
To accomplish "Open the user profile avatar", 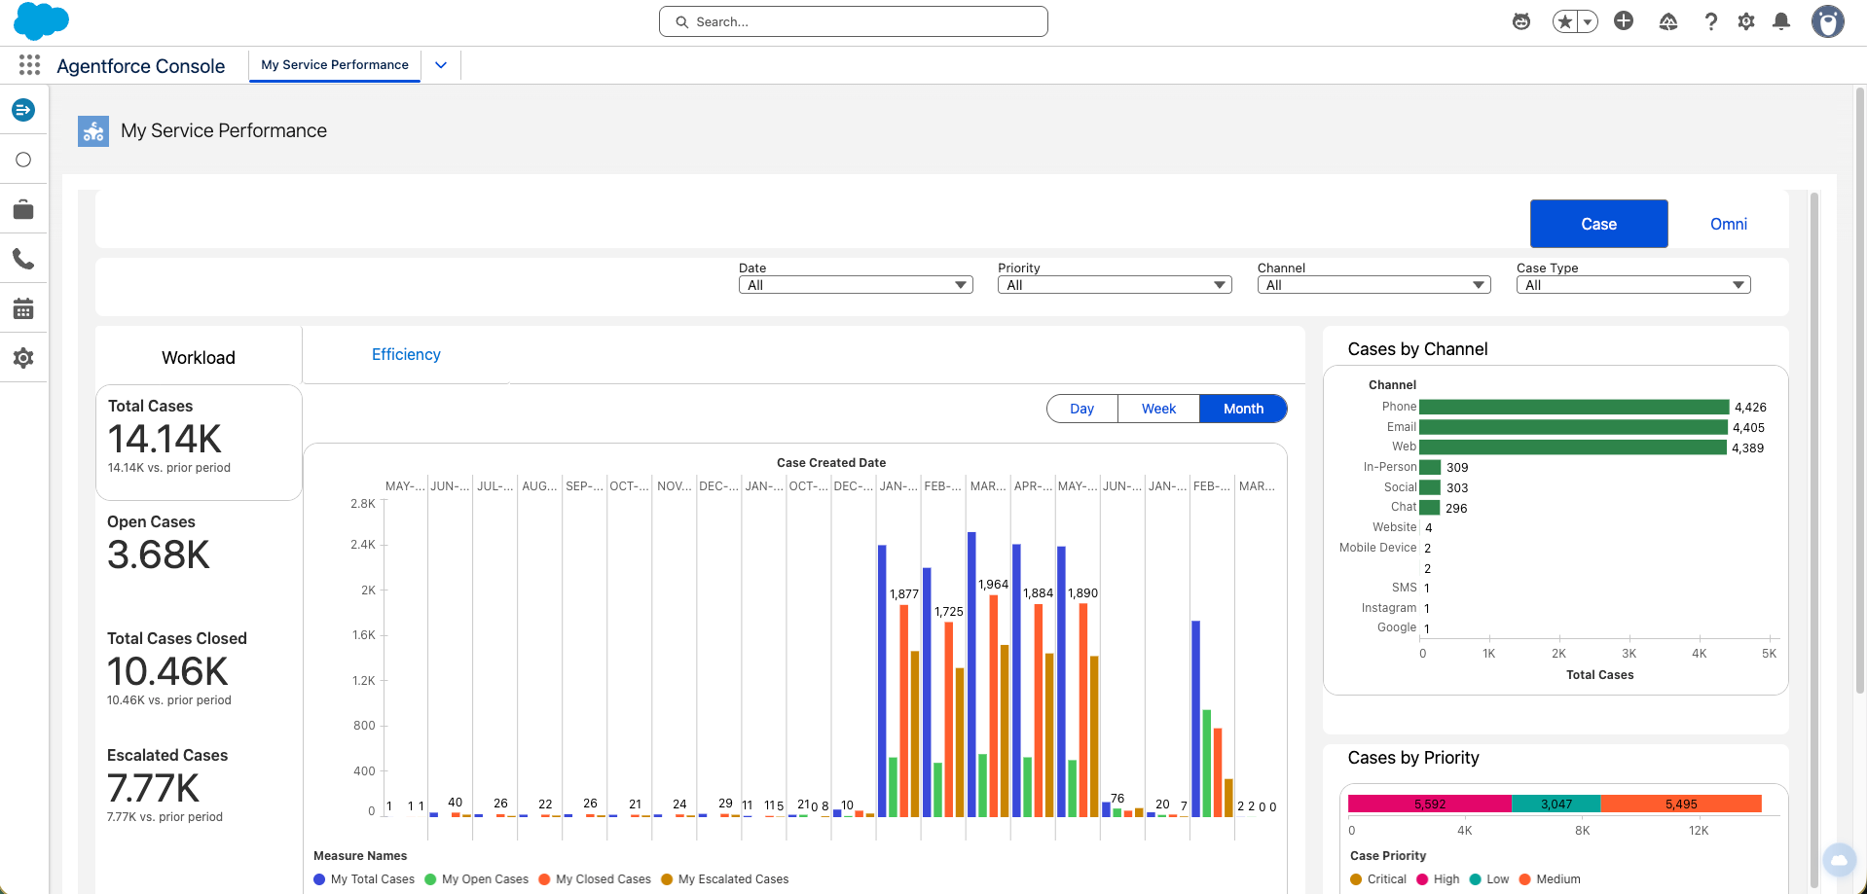I will point(1827,21).
